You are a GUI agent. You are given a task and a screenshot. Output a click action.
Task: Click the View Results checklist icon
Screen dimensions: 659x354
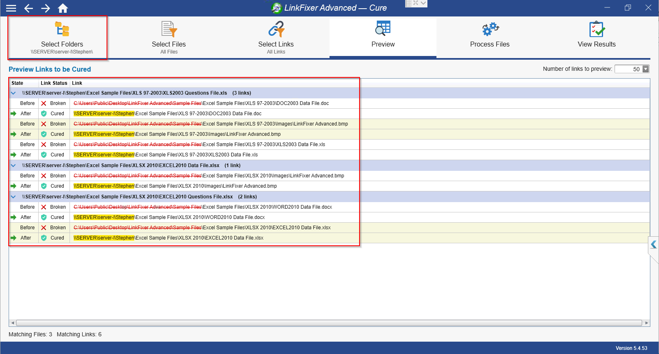click(597, 29)
